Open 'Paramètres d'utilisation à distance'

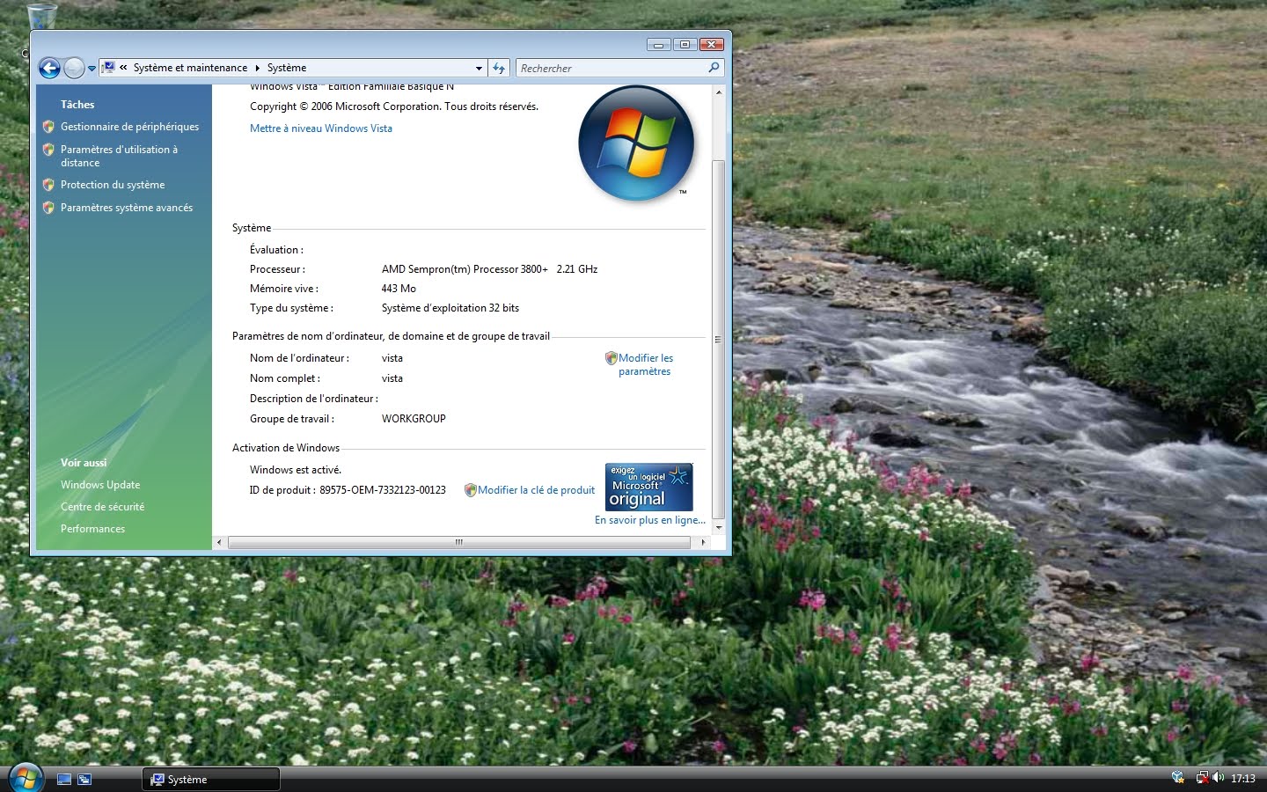point(119,156)
